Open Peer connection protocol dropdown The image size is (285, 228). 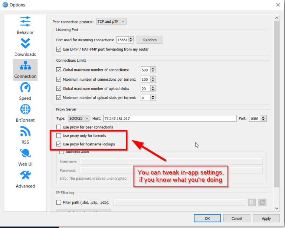point(111,22)
